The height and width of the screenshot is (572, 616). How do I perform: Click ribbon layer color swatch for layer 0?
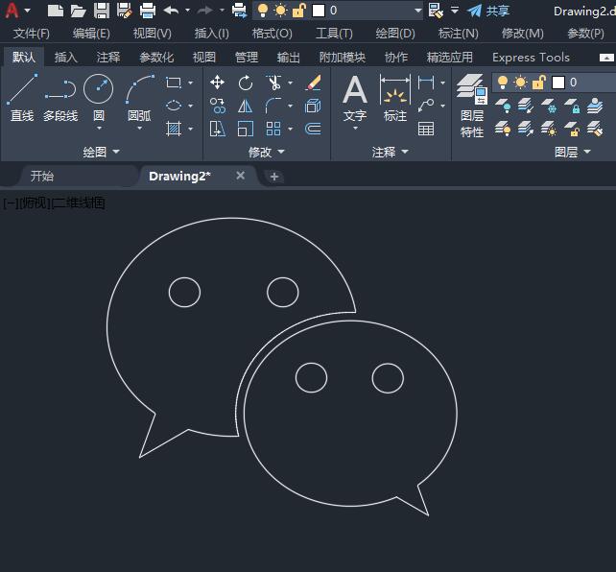pyautogui.click(x=558, y=83)
